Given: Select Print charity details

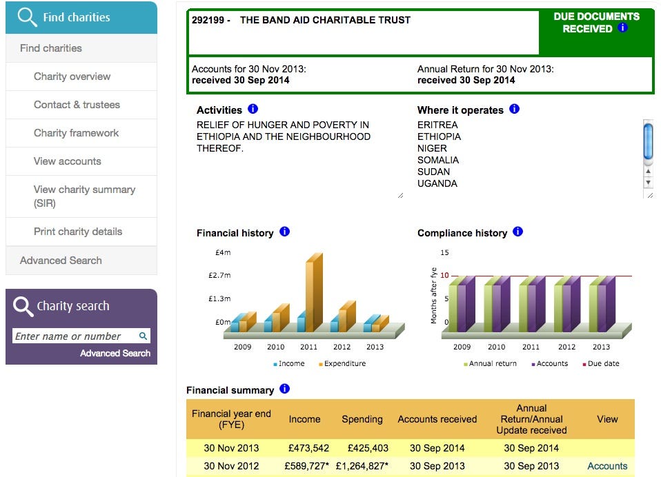Looking at the screenshot, I should (81, 232).
